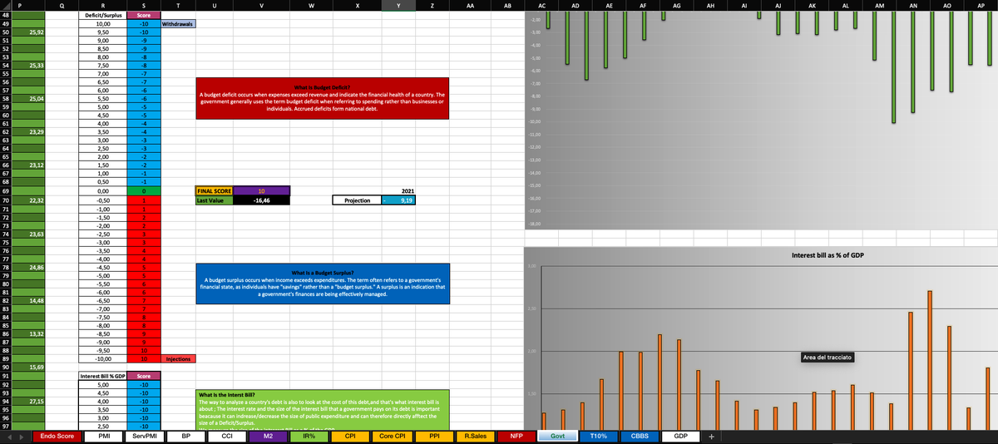Switch to the CPI sheet tab
Viewport: 998px width, 444px height.
point(350,437)
